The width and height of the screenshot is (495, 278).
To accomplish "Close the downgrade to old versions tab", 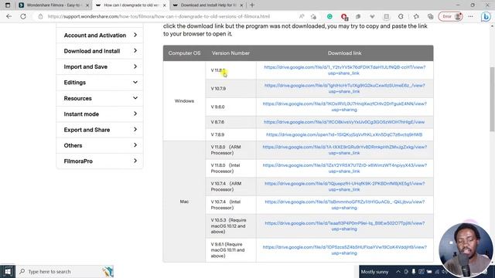I will click(x=165, y=5).
